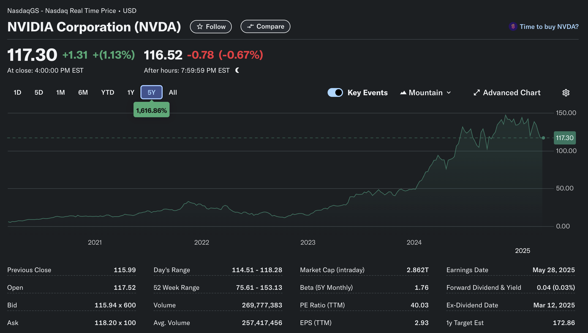Select the 5D range tab

[x=39, y=92]
